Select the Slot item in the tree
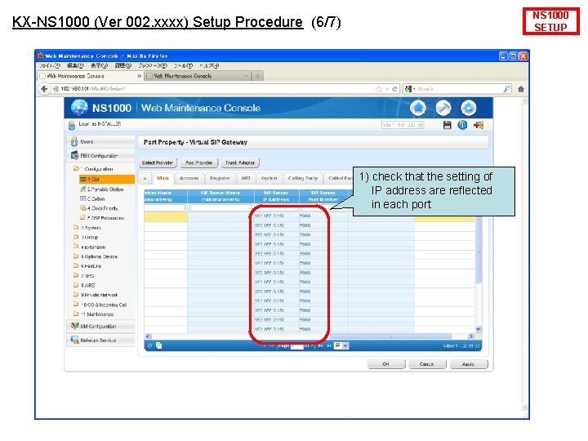 click(106, 179)
